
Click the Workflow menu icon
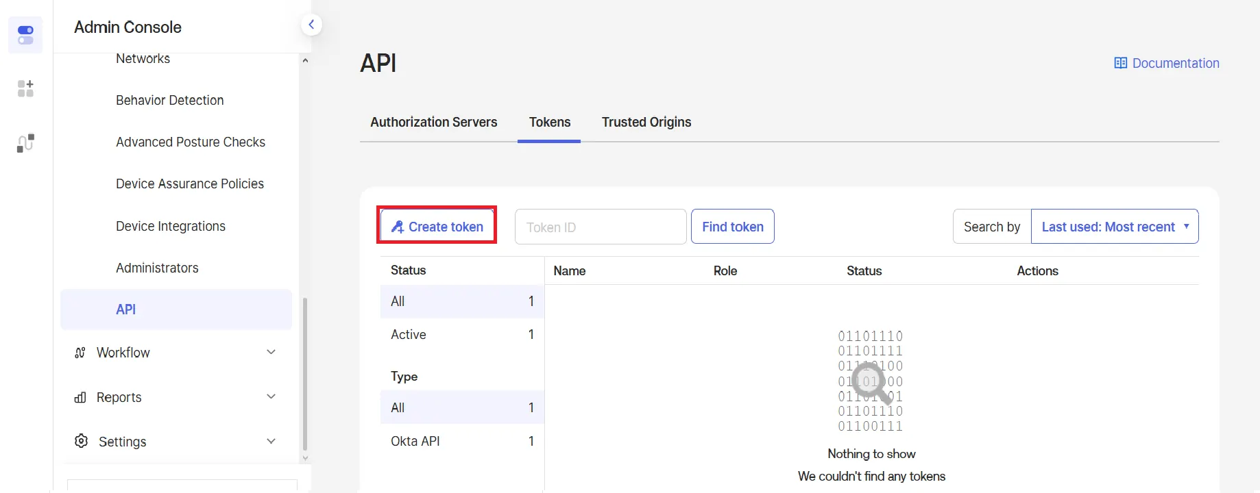point(80,353)
